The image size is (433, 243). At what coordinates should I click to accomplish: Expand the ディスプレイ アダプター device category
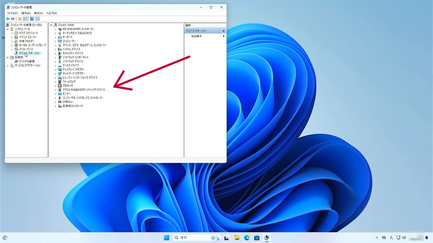[x=55, y=70]
